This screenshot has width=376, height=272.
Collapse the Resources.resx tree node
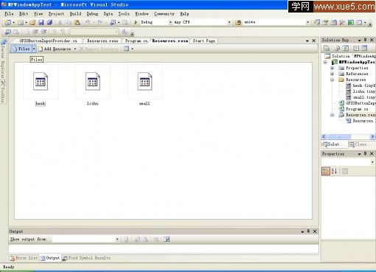(x=332, y=115)
